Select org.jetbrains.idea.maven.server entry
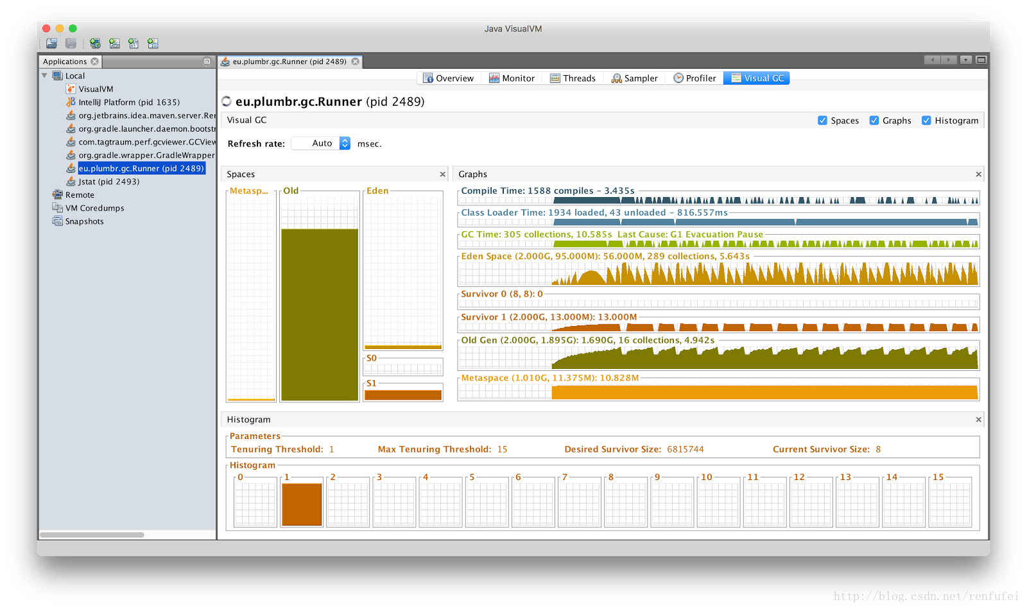Screen dimensions: 1027x609 click(147, 116)
